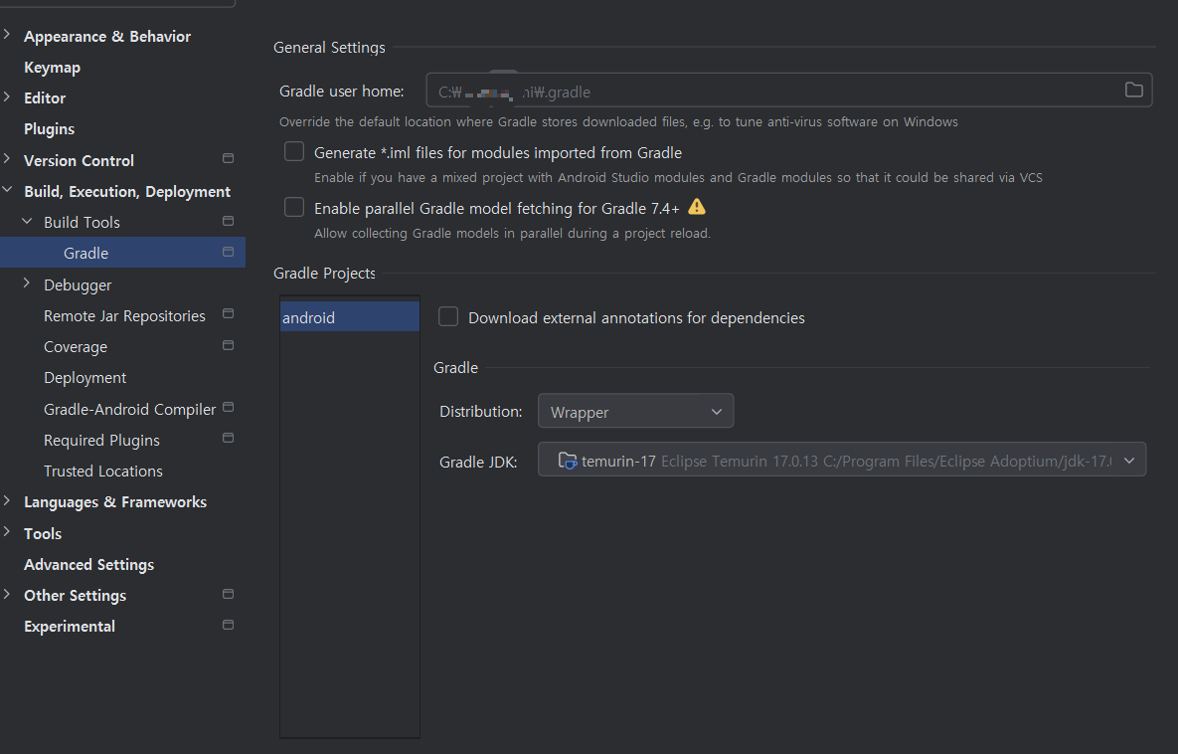Click project-level icon beside Remote Jar Repositories
1178x754 pixels.
(x=229, y=313)
